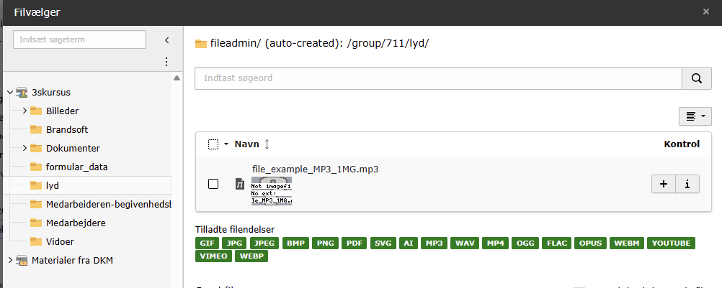Click the sort arrows beside Navn

[267, 144]
